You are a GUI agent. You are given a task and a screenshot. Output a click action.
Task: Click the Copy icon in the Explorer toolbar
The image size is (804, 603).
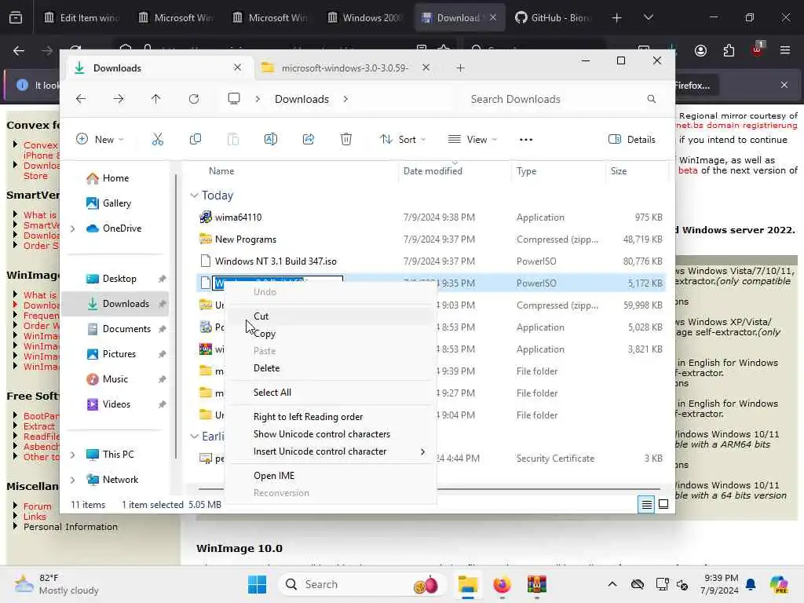[196, 140]
